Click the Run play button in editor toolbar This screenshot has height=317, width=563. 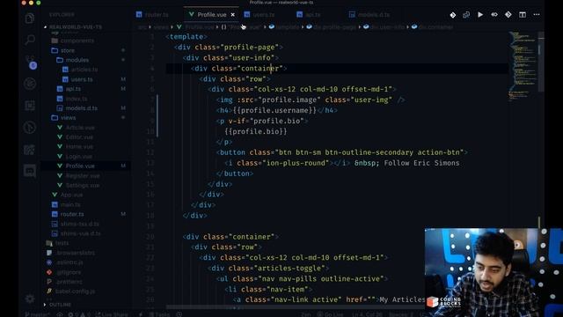tap(480, 15)
